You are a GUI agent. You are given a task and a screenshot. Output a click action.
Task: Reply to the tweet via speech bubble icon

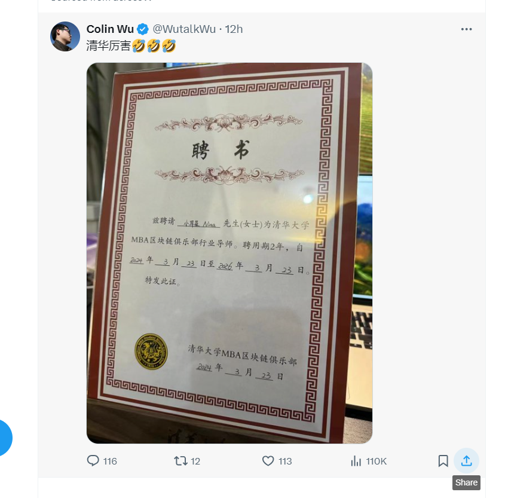(93, 460)
